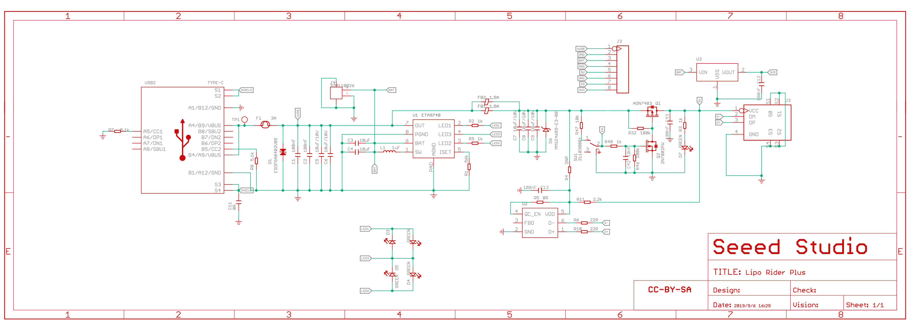Select the SW1 slide switch symbol
The image size is (915, 333).
click(x=594, y=146)
